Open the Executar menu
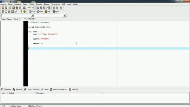The width and height of the screenshot is (190, 107). (x=39, y=4)
